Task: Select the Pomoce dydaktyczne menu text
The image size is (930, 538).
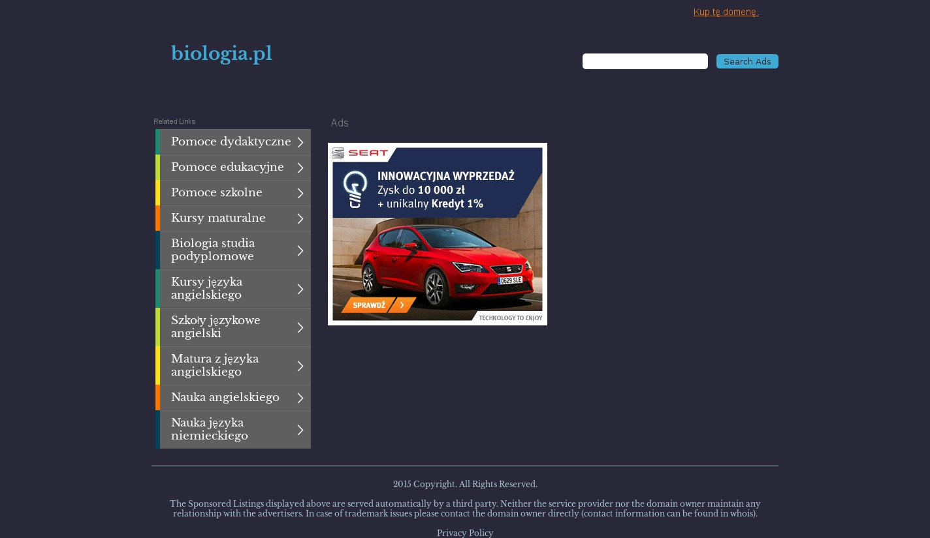Action: [231, 142]
